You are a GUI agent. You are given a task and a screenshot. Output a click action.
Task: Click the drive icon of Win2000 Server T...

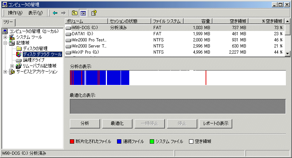click(68, 46)
